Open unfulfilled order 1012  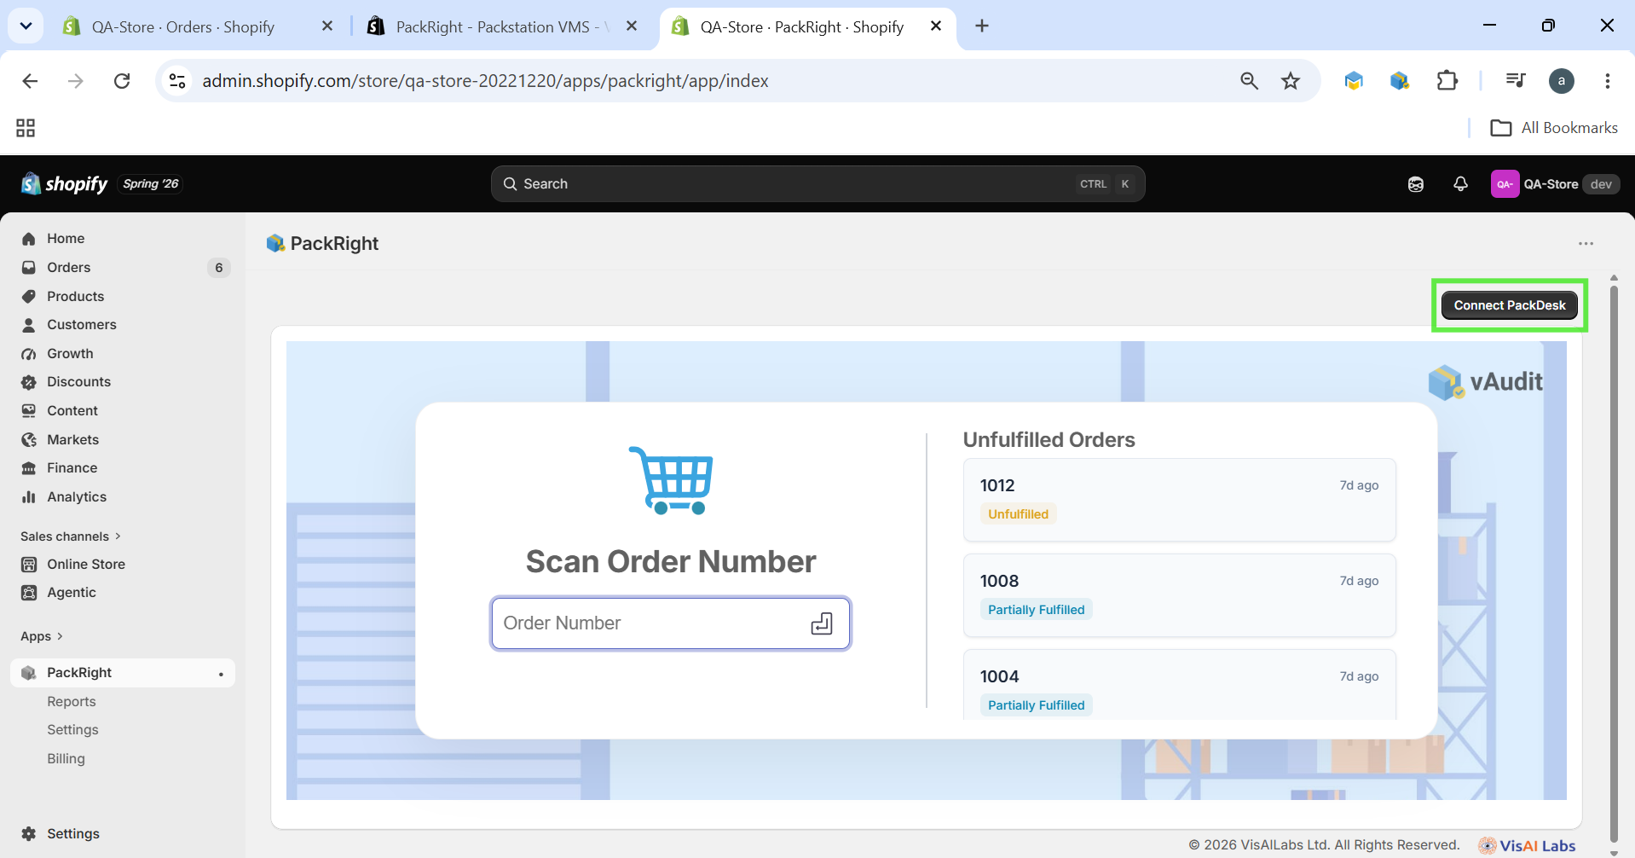click(1179, 500)
